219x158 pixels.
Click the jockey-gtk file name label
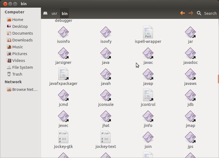63,147
